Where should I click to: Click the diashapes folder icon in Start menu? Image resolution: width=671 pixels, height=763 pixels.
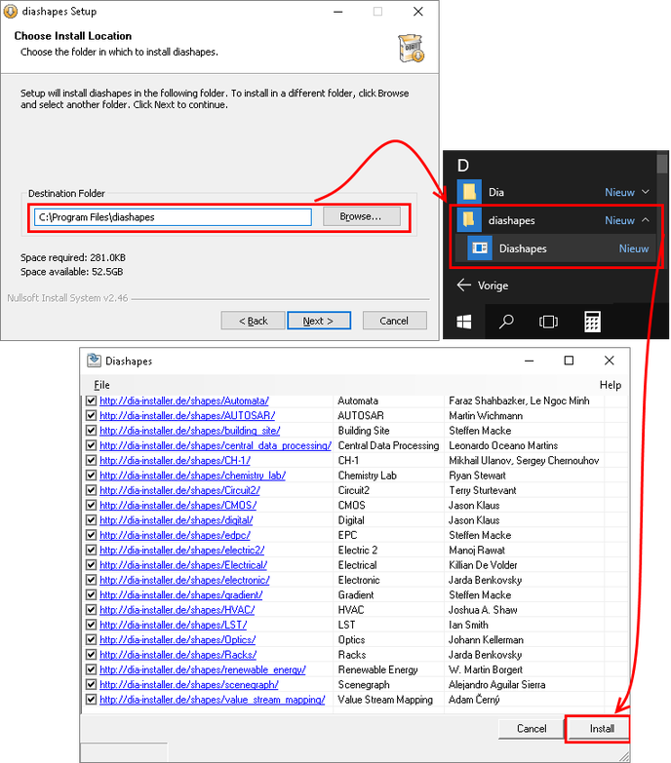coord(469,220)
